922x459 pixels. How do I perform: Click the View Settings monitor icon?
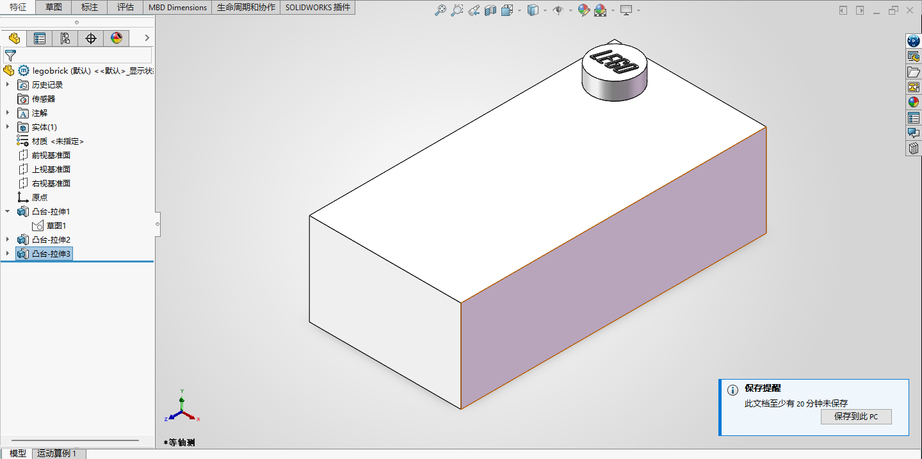[x=626, y=10]
